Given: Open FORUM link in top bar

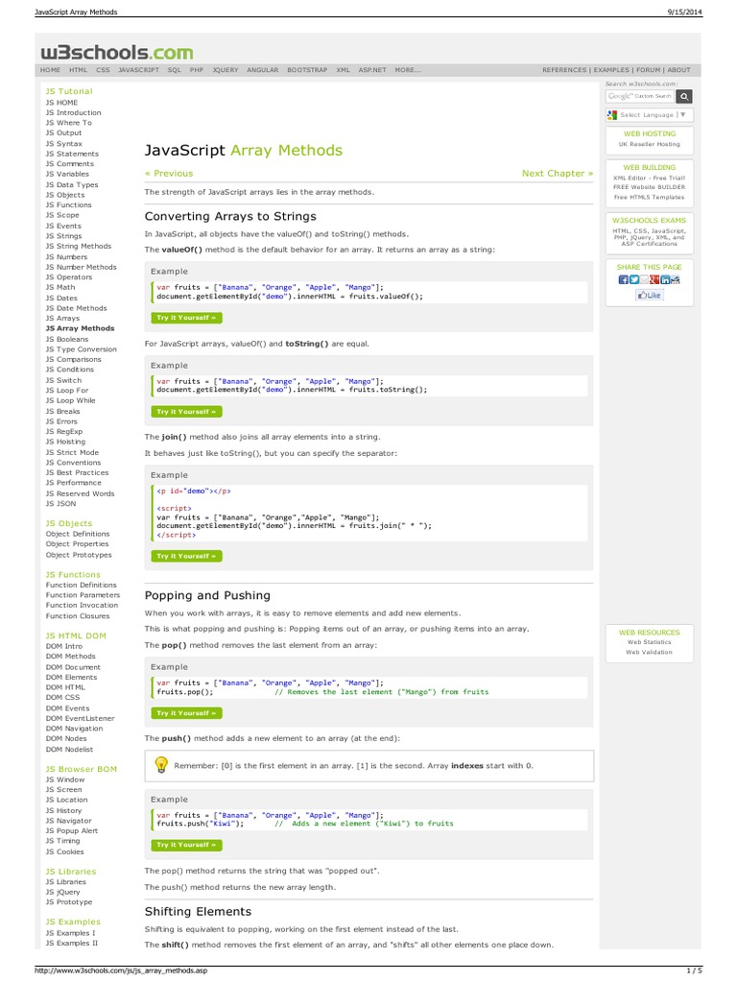Looking at the screenshot, I should pyautogui.click(x=648, y=70).
